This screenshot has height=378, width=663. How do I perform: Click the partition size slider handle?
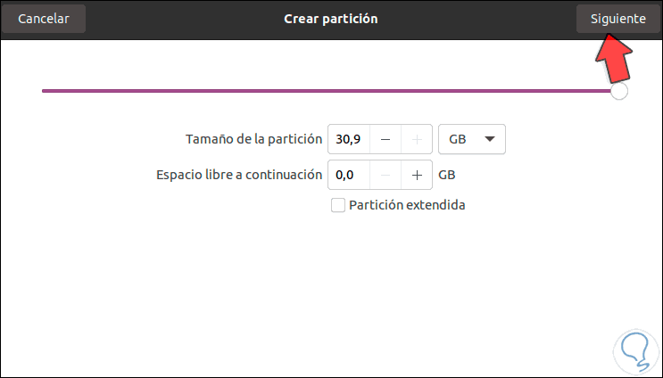point(618,91)
